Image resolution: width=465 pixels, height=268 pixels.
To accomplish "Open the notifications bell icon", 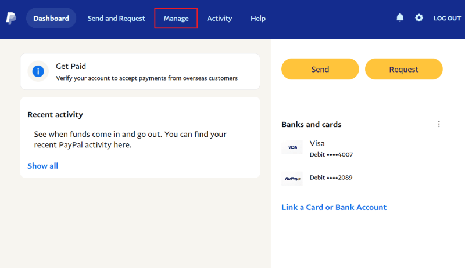I will (x=400, y=18).
